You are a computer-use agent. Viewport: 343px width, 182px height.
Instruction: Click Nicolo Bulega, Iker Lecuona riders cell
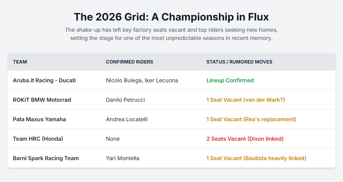[142, 81]
